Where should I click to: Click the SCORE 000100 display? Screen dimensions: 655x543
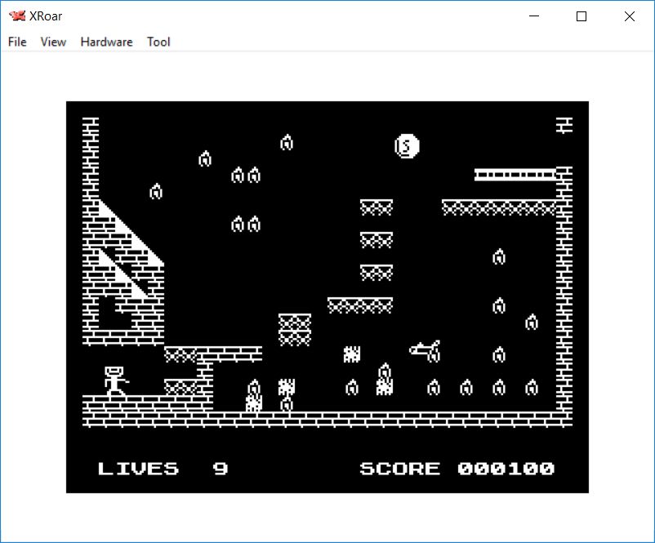point(457,469)
